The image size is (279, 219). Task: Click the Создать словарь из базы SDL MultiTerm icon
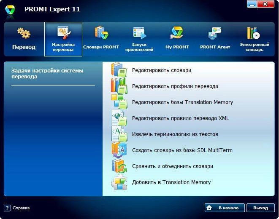119,150
